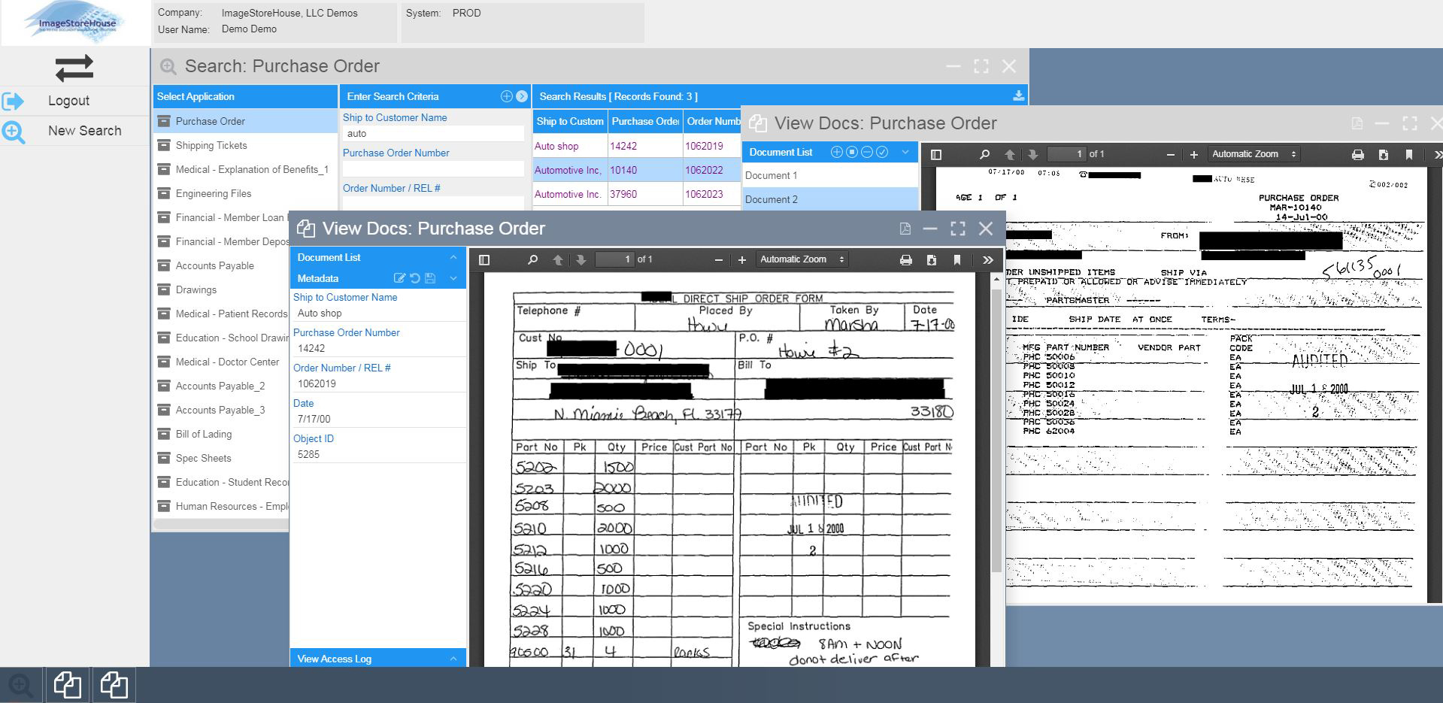Go to previous page in front viewer

557,259
